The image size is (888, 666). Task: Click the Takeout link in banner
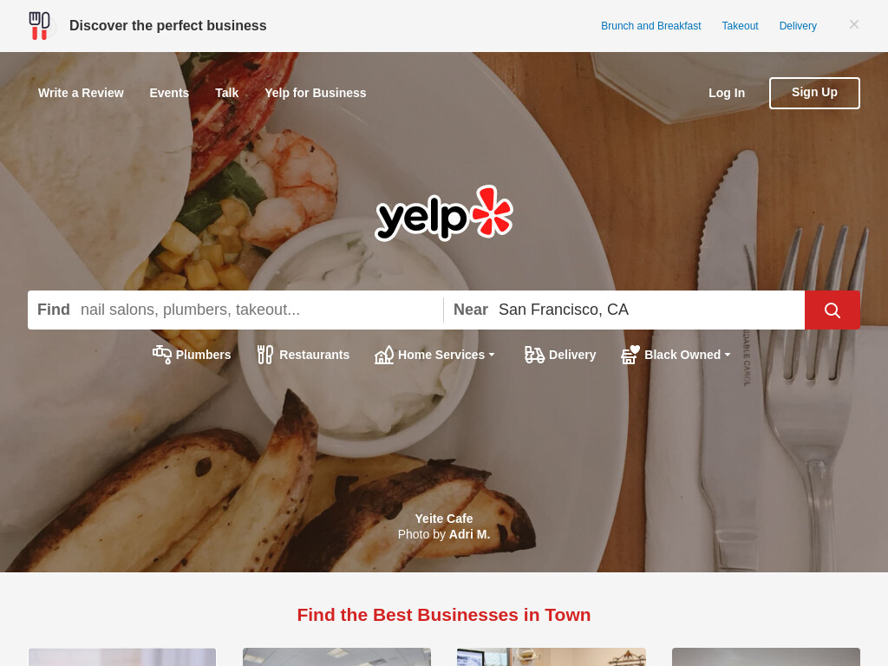click(740, 26)
